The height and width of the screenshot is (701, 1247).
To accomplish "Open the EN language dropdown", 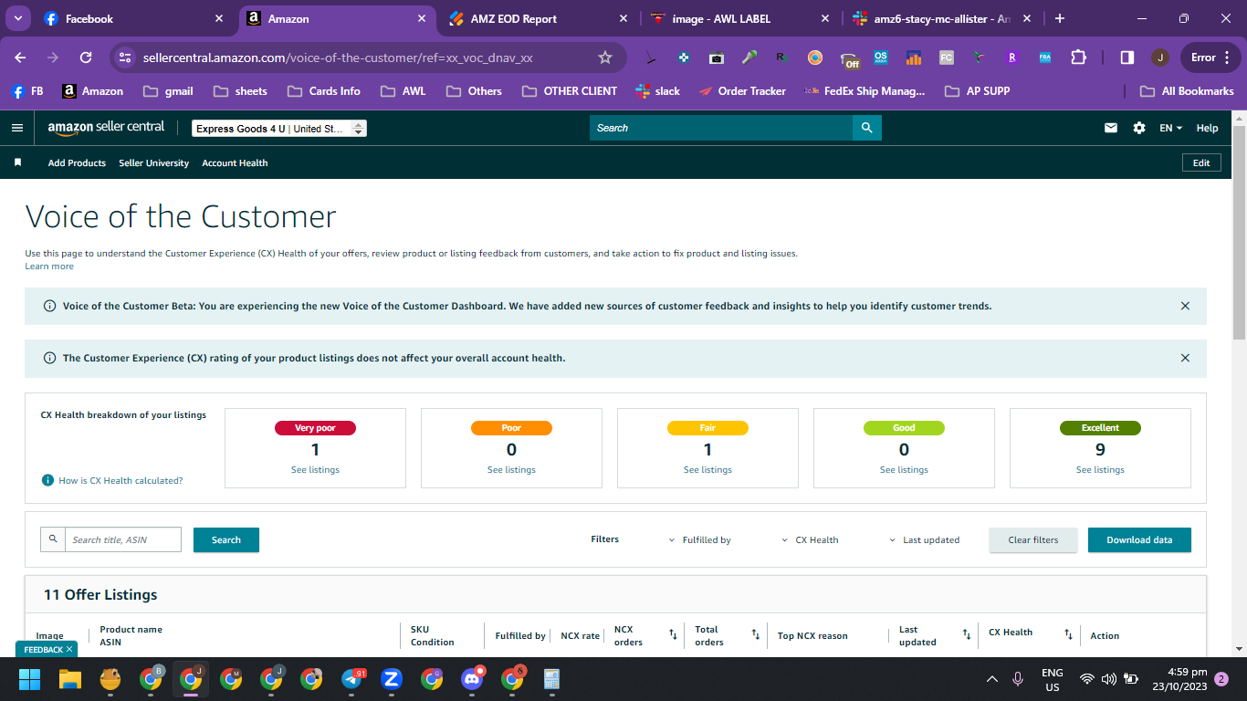I will 1170,128.
